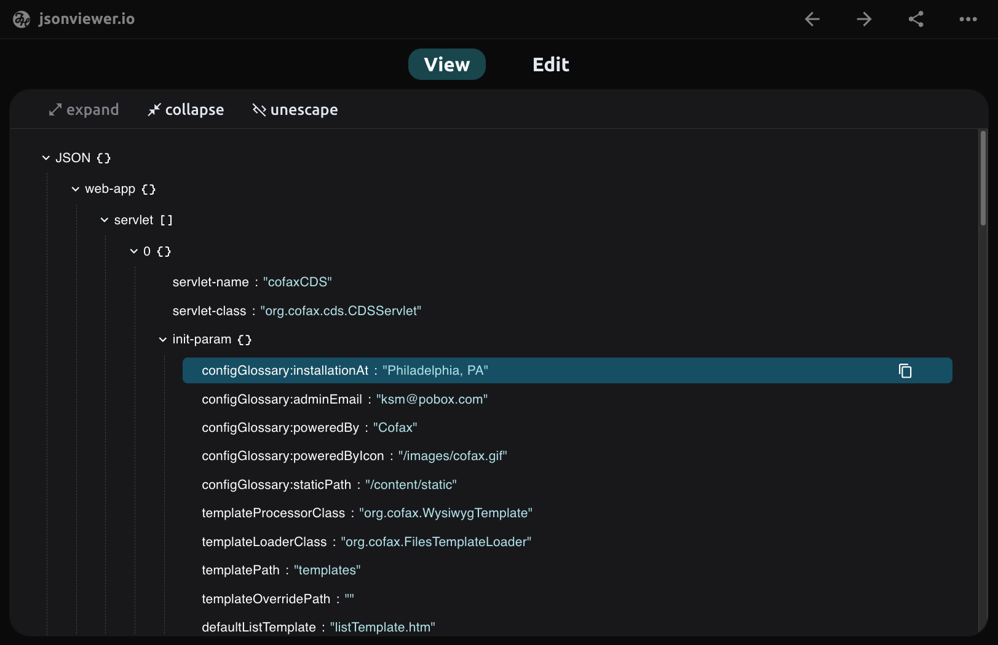Click the "/images/cofax.gif" value
This screenshot has width=998, height=645.
click(453, 456)
